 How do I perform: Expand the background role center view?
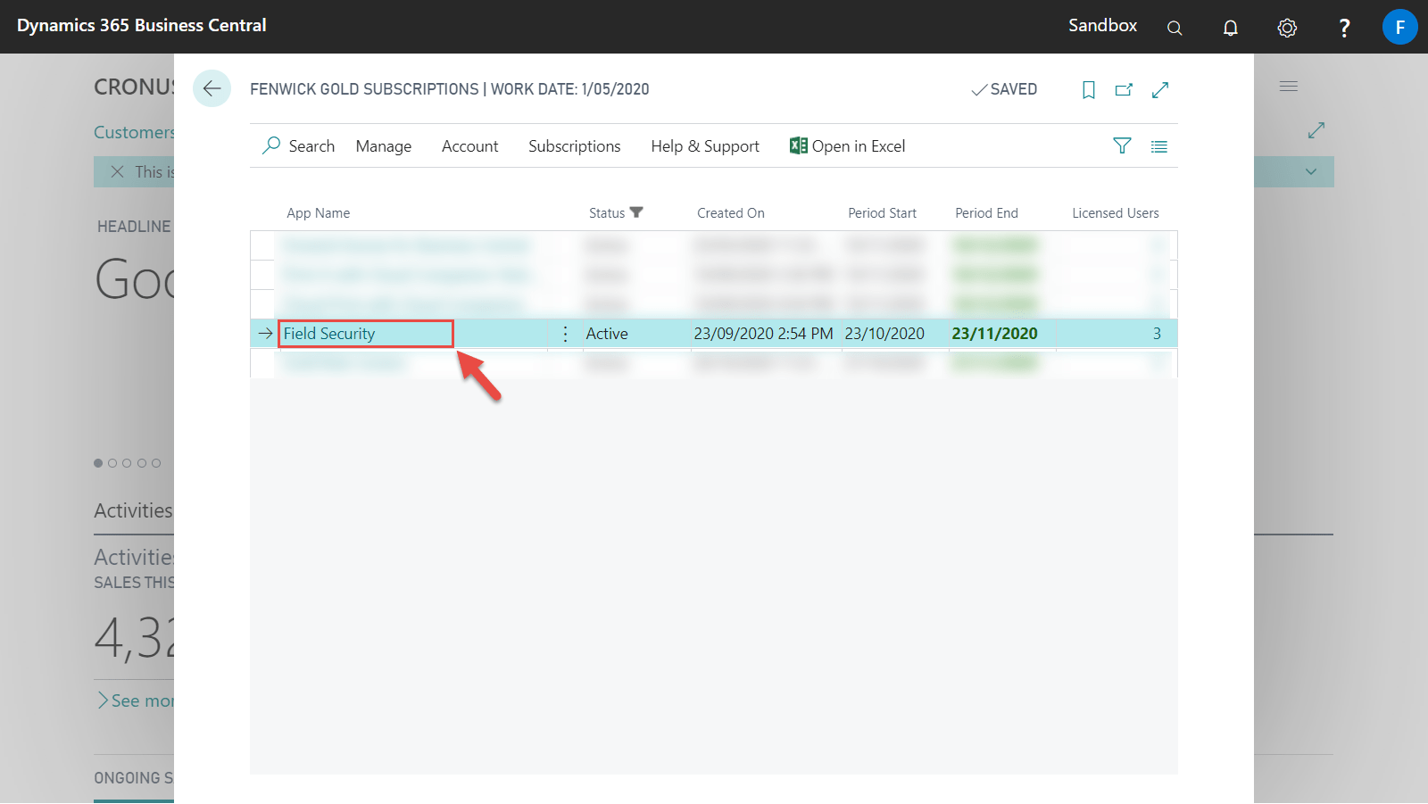tap(1316, 130)
